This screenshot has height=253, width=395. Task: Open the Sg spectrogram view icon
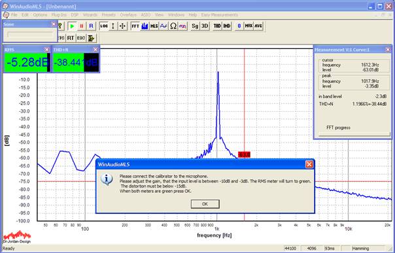tap(195, 26)
